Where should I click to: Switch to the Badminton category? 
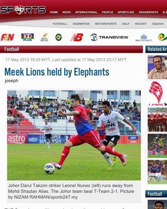point(81,24)
